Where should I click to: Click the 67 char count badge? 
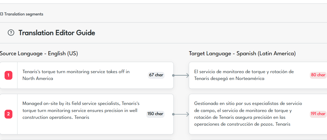coord(156,75)
